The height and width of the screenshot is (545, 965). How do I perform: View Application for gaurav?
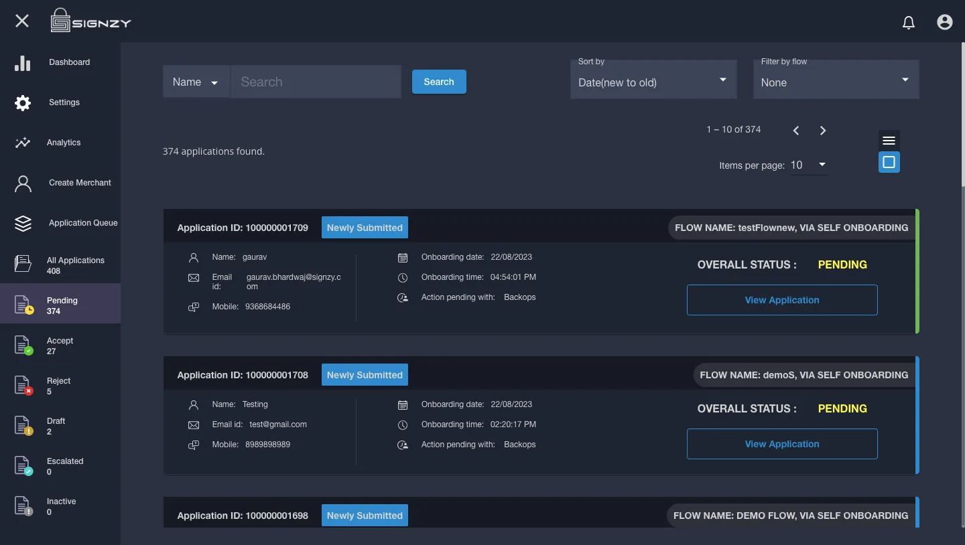[x=782, y=300]
